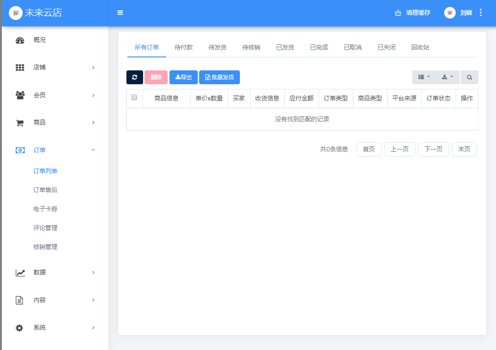Switch to the 待付款 tab
Screen dimensions: 496x350
click(x=184, y=47)
